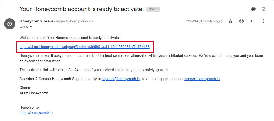Click the subject 'Your Honeycomb account is ready to activate!'
Viewport: 274px width, 121px height.
[81, 9]
